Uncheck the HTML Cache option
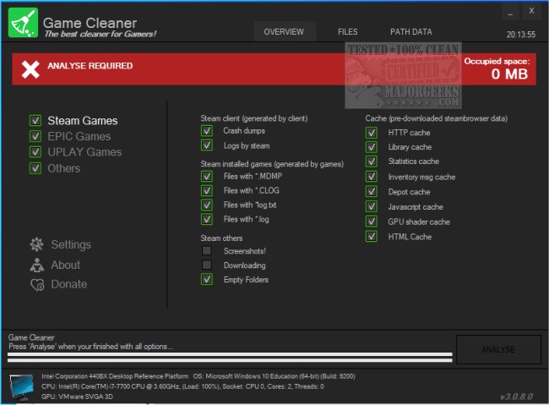Image resolution: width=549 pixels, height=405 pixels. point(372,237)
